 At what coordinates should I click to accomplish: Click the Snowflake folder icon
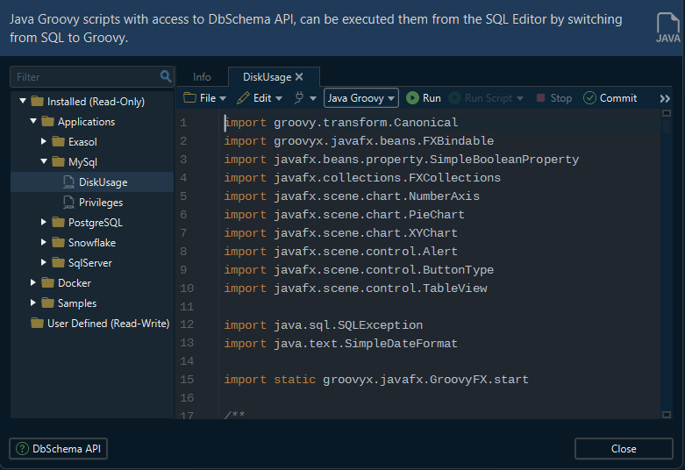[58, 242]
